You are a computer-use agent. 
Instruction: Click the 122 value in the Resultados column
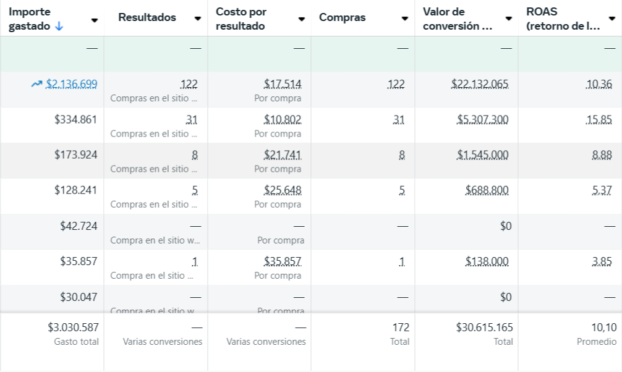coord(189,84)
